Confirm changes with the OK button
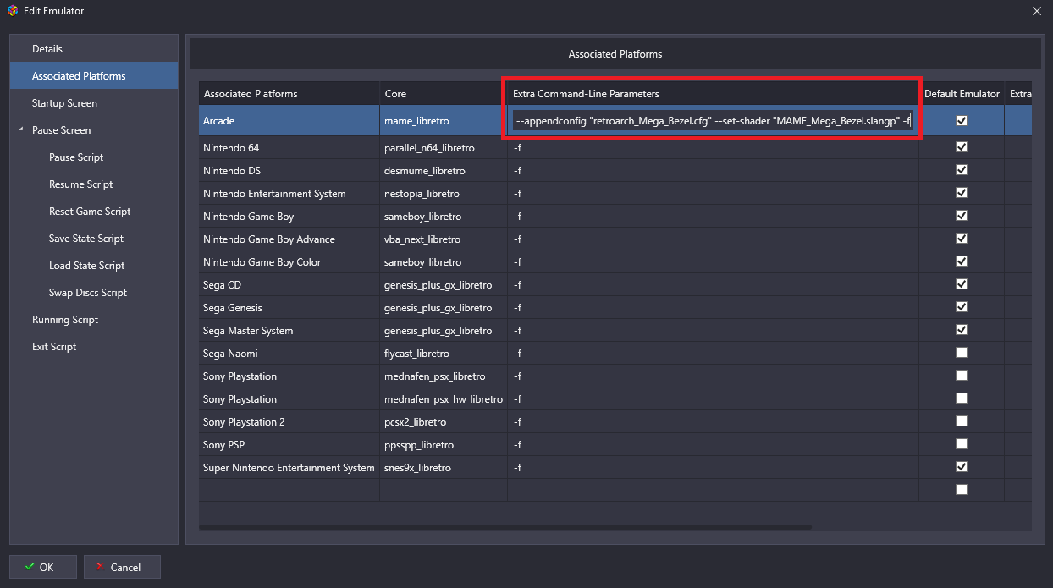Viewport: 1053px width, 588px height. (43, 567)
